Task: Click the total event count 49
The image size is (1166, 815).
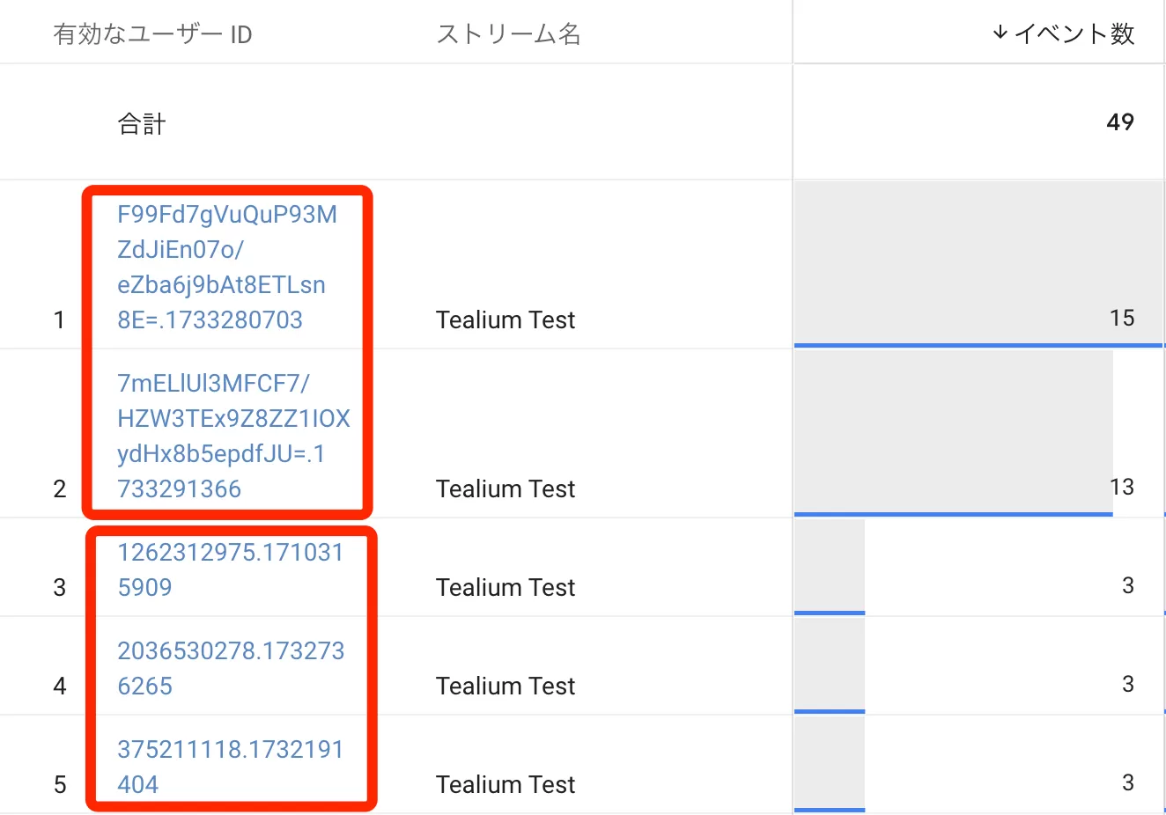Action: tap(1120, 121)
